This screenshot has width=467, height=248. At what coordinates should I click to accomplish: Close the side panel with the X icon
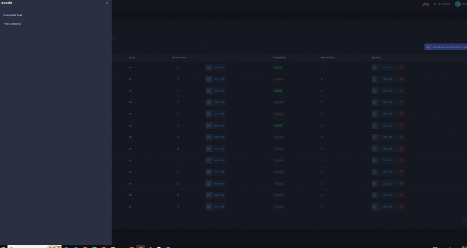(107, 3)
